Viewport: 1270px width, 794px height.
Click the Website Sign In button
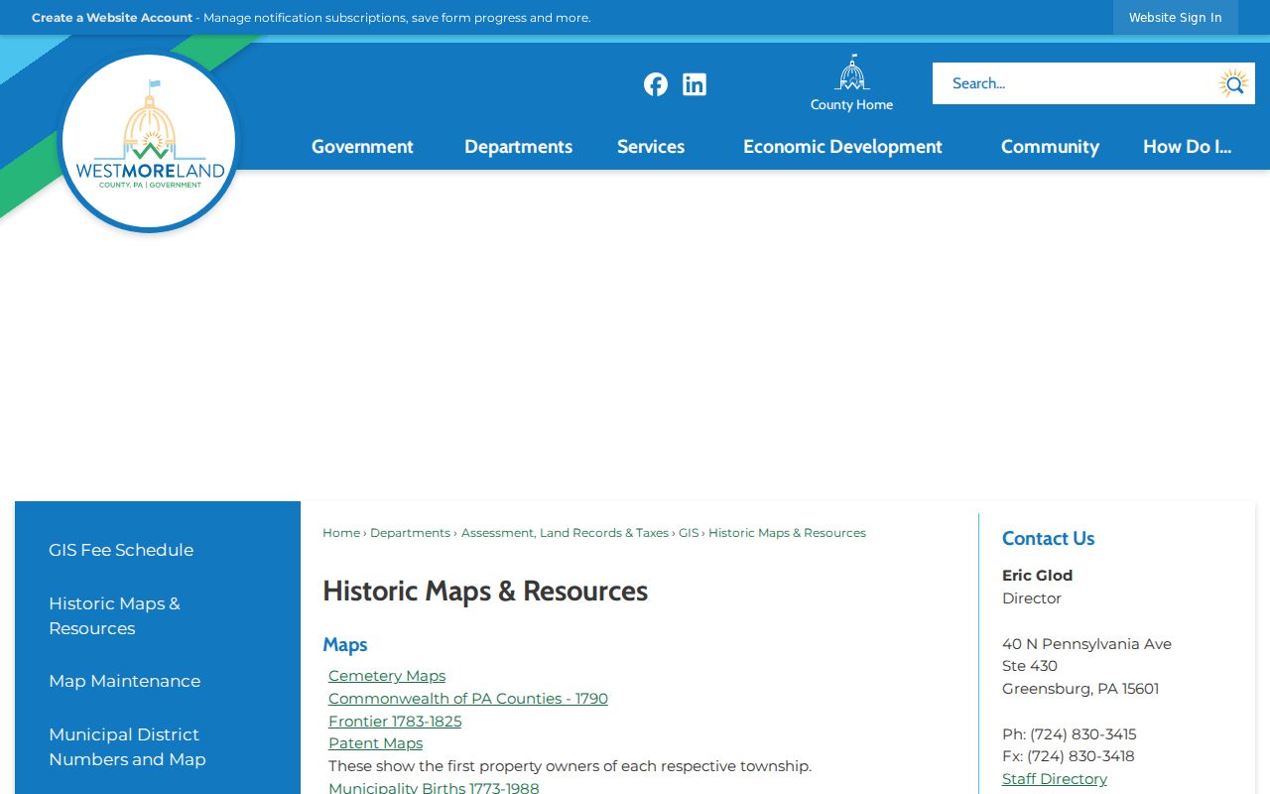[1175, 18]
